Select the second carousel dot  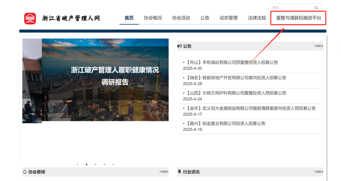coord(87,165)
